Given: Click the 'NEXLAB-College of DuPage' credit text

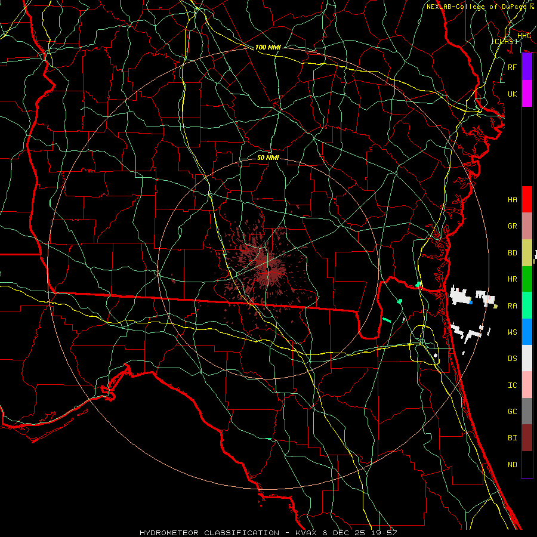Looking at the screenshot, I should point(476,7).
